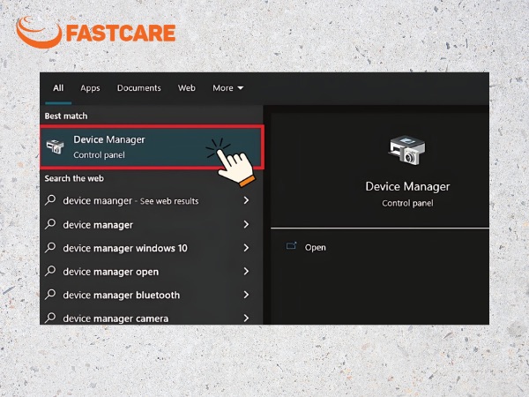The image size is (529, 397).
Task: Expand arrow for 'device manager camera'
Action: point(246,318)
